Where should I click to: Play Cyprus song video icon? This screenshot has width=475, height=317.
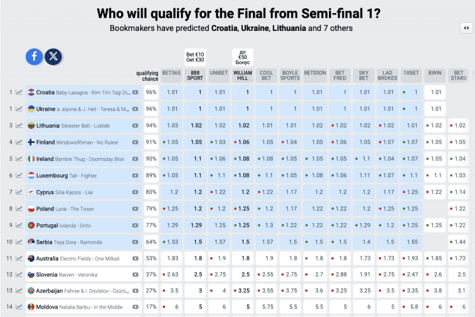135,192
